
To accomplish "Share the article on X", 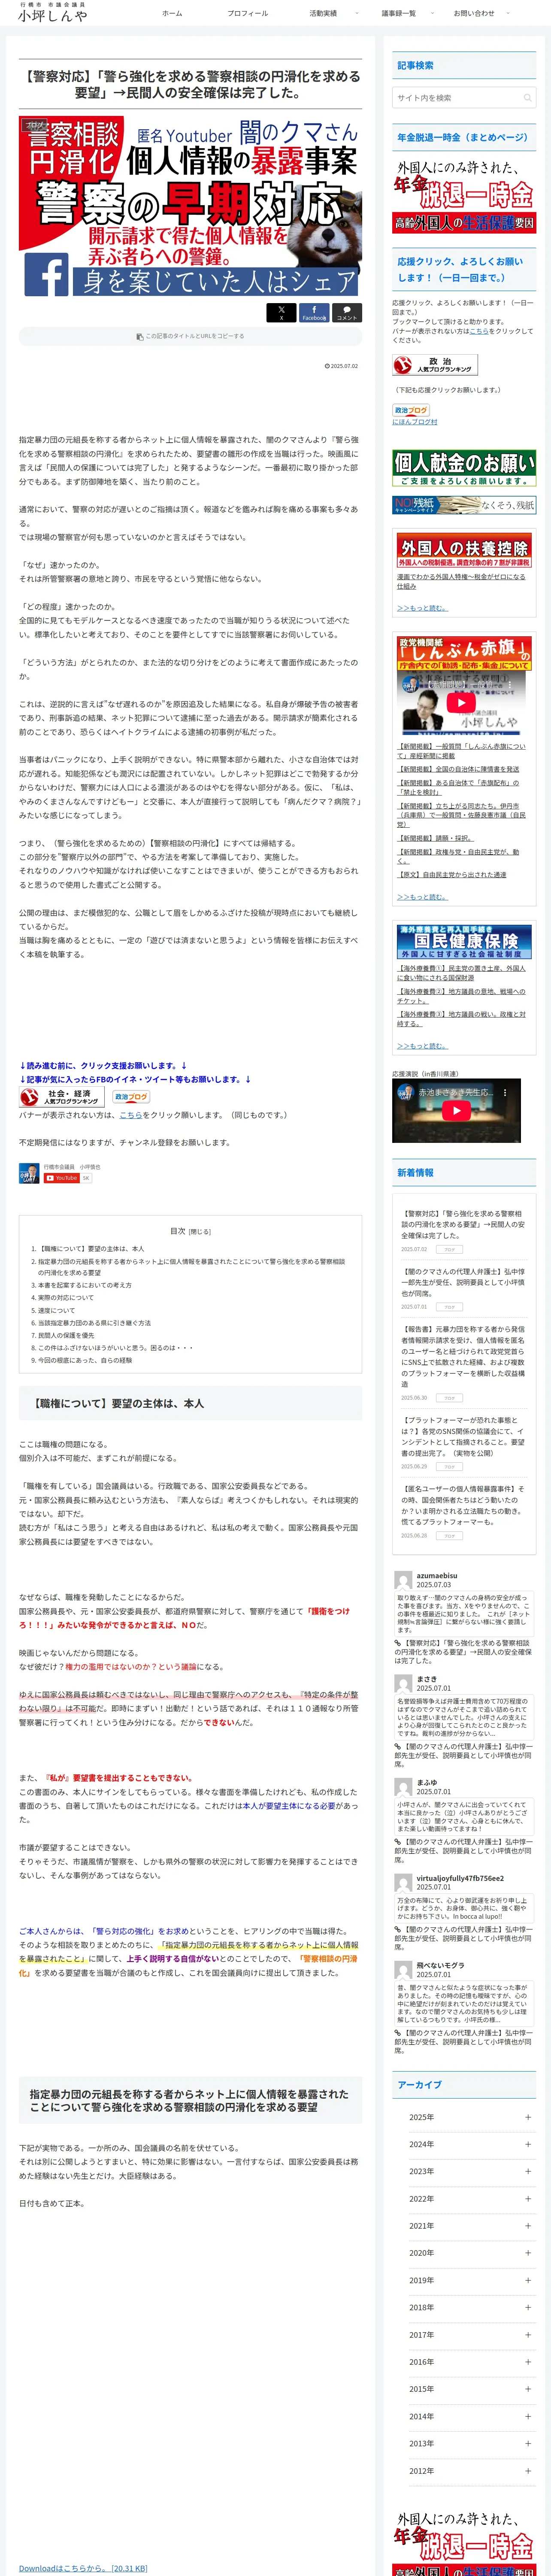I will click(x=281, y=313).
